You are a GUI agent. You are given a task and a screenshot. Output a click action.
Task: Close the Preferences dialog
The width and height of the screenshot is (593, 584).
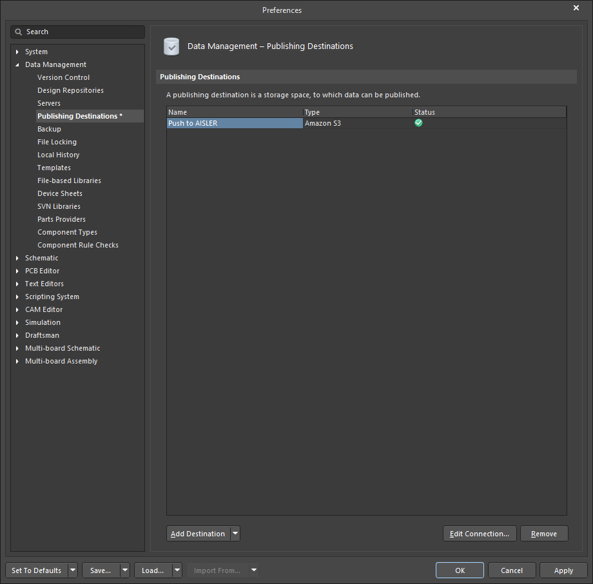point(576,8)
